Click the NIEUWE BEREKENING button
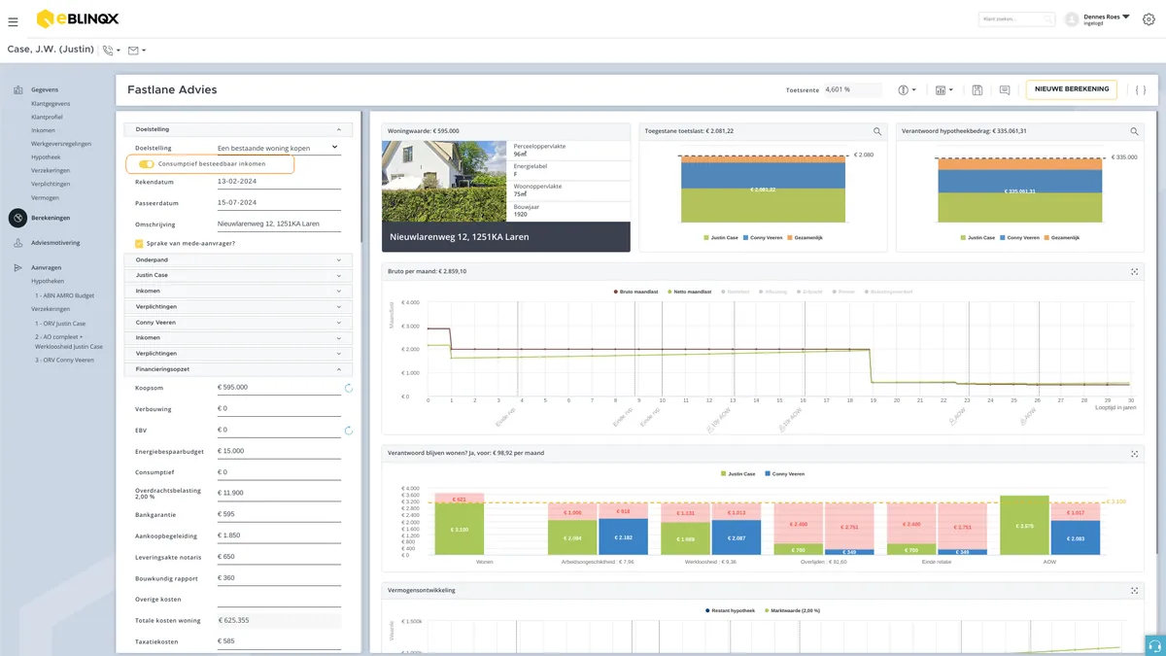 click(1072, 89)
